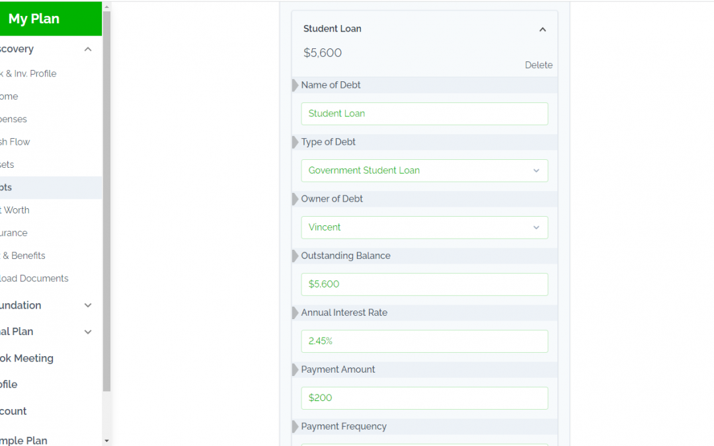Click the triangle marker beside Name of Debt
This screenshot has height=446, width=714.
295,85
